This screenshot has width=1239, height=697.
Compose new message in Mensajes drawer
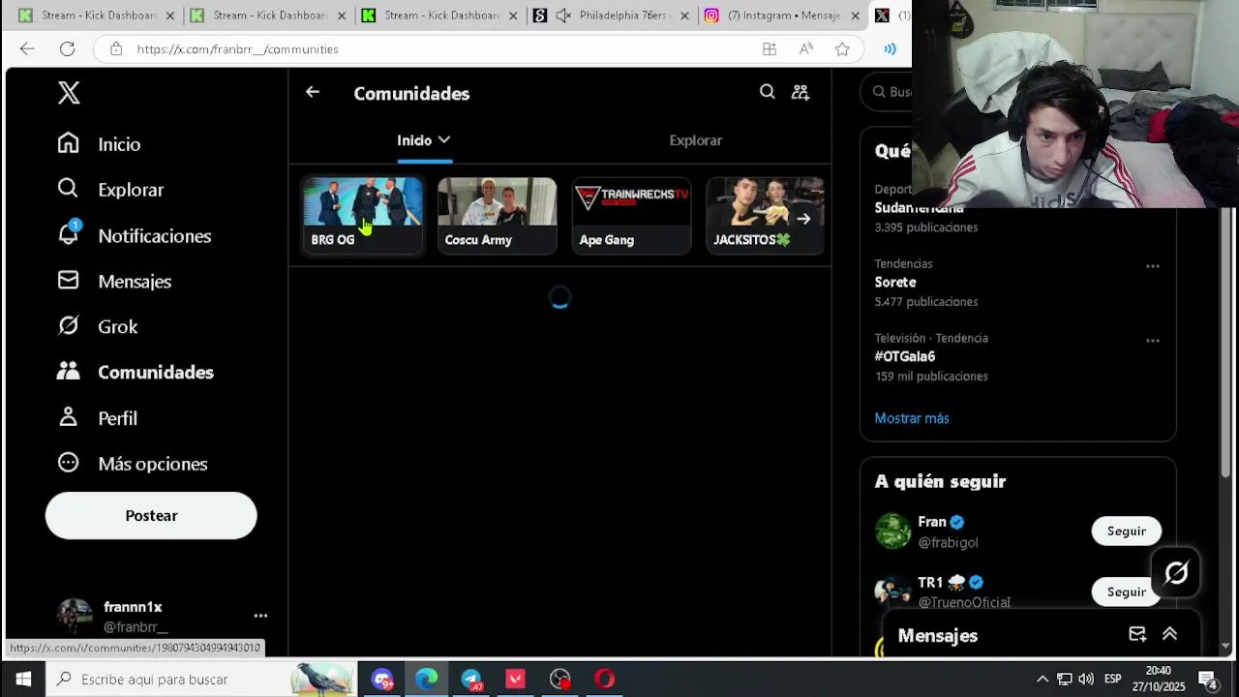(1137, 634)
